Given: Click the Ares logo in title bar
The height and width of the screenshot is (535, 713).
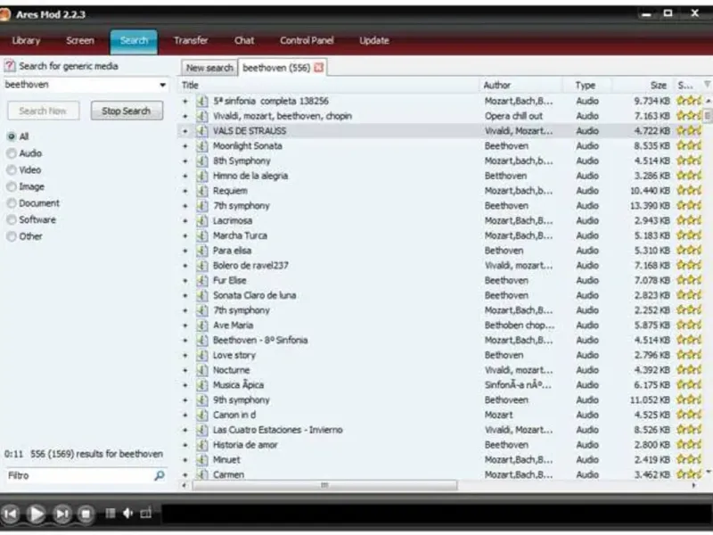Looking at the screenshot, I should pyautogui.click(x=4, y=14).
